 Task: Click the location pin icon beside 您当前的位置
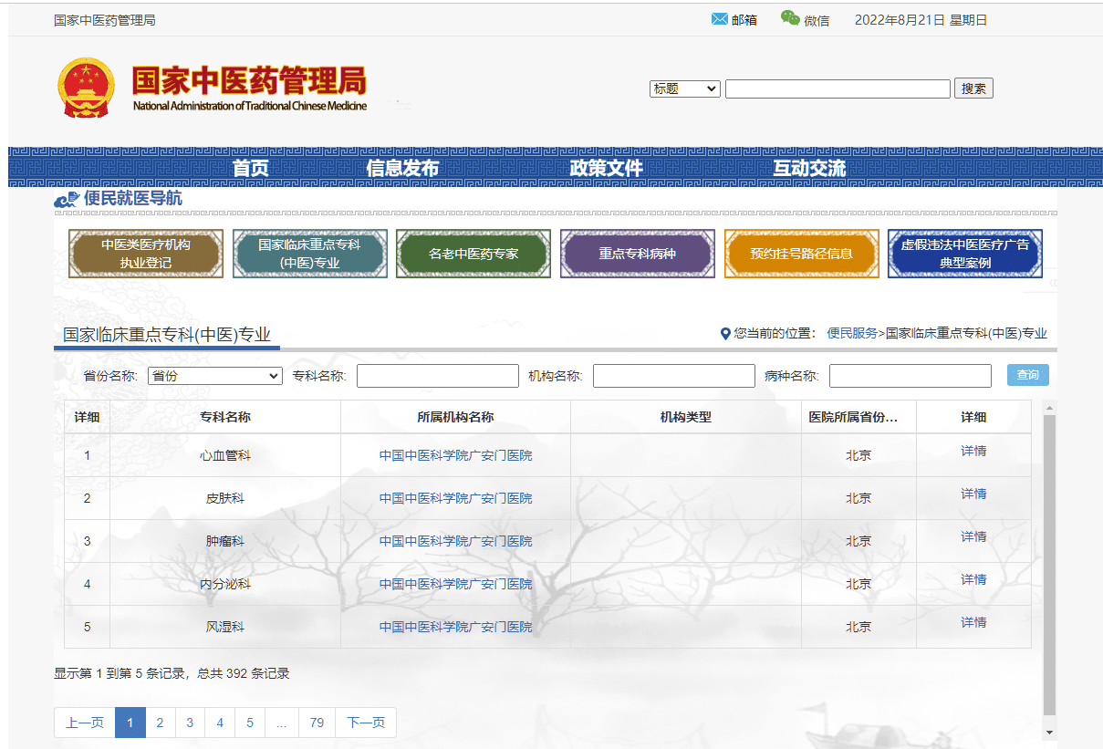tap(725, 334)
